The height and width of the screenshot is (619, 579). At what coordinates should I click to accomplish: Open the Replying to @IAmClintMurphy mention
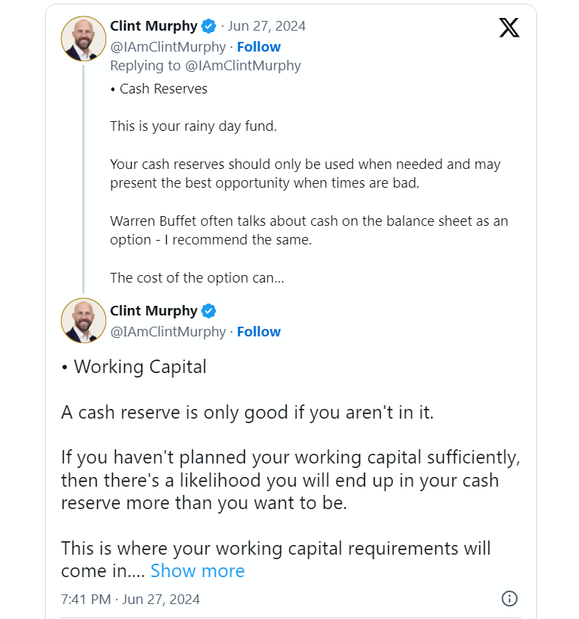click(x=243, y=66)
